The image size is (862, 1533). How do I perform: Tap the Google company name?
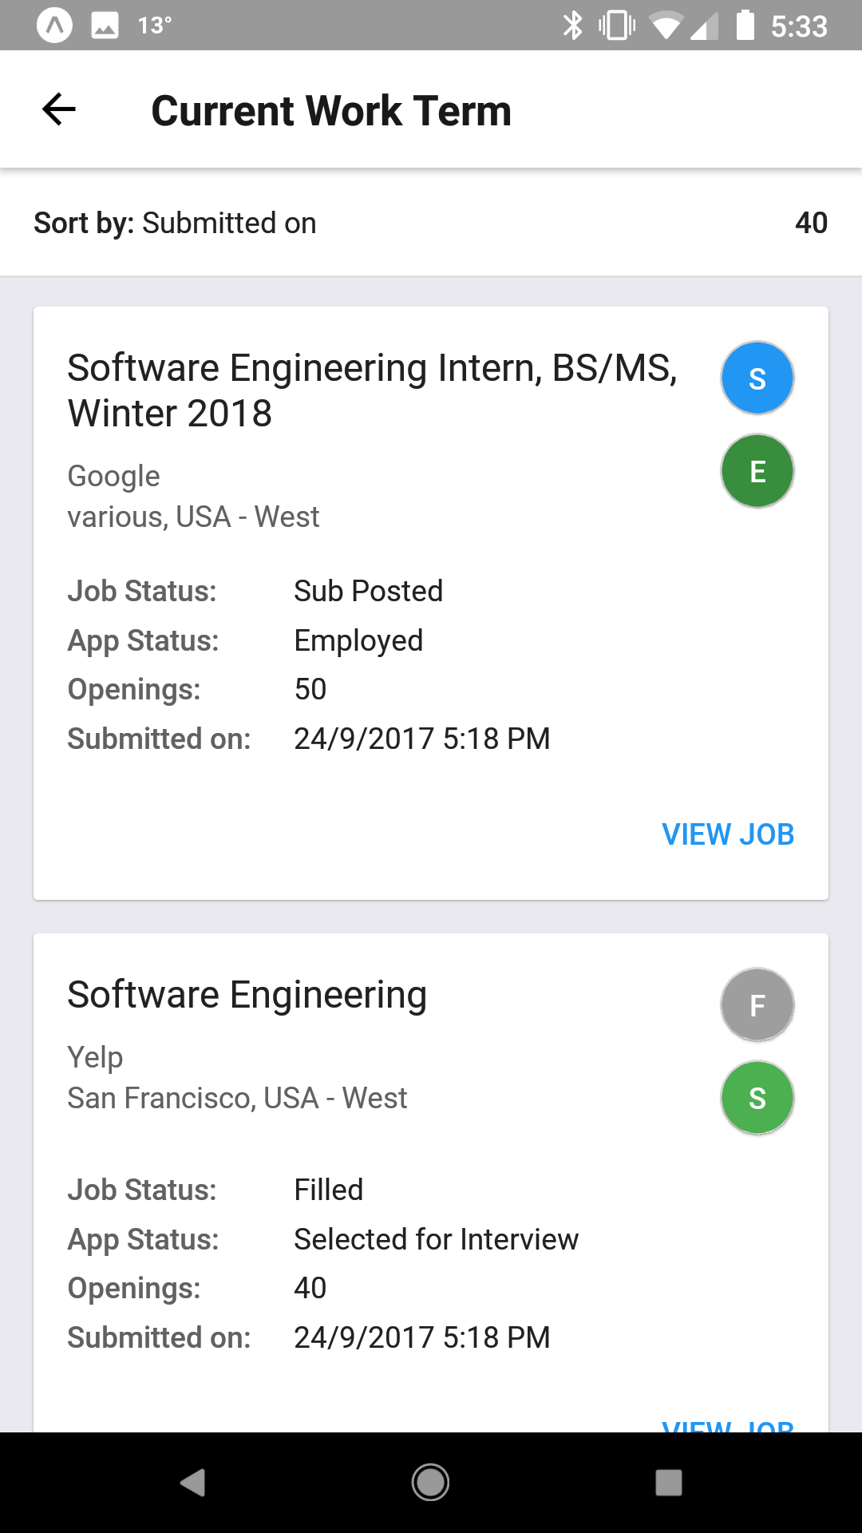(114, 476)
